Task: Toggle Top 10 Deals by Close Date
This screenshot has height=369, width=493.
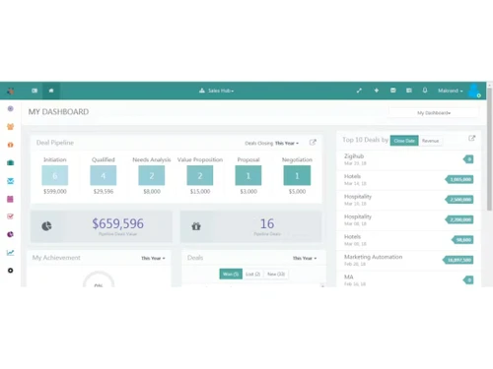Action: point(404,141)
